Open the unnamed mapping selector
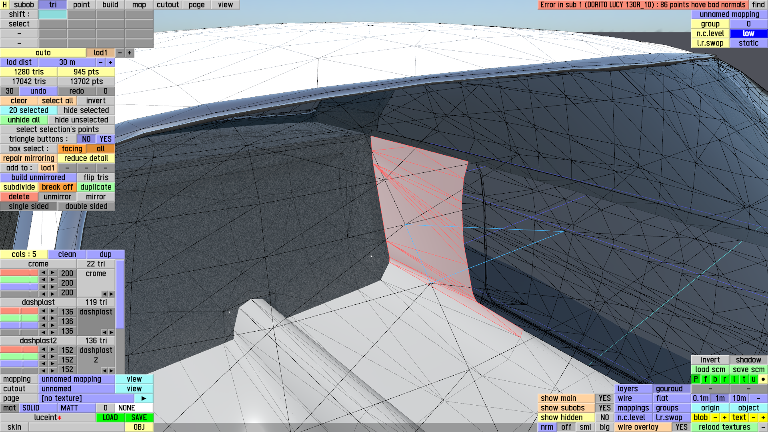This screenshot has width=768, height=432. pos(76,379)
